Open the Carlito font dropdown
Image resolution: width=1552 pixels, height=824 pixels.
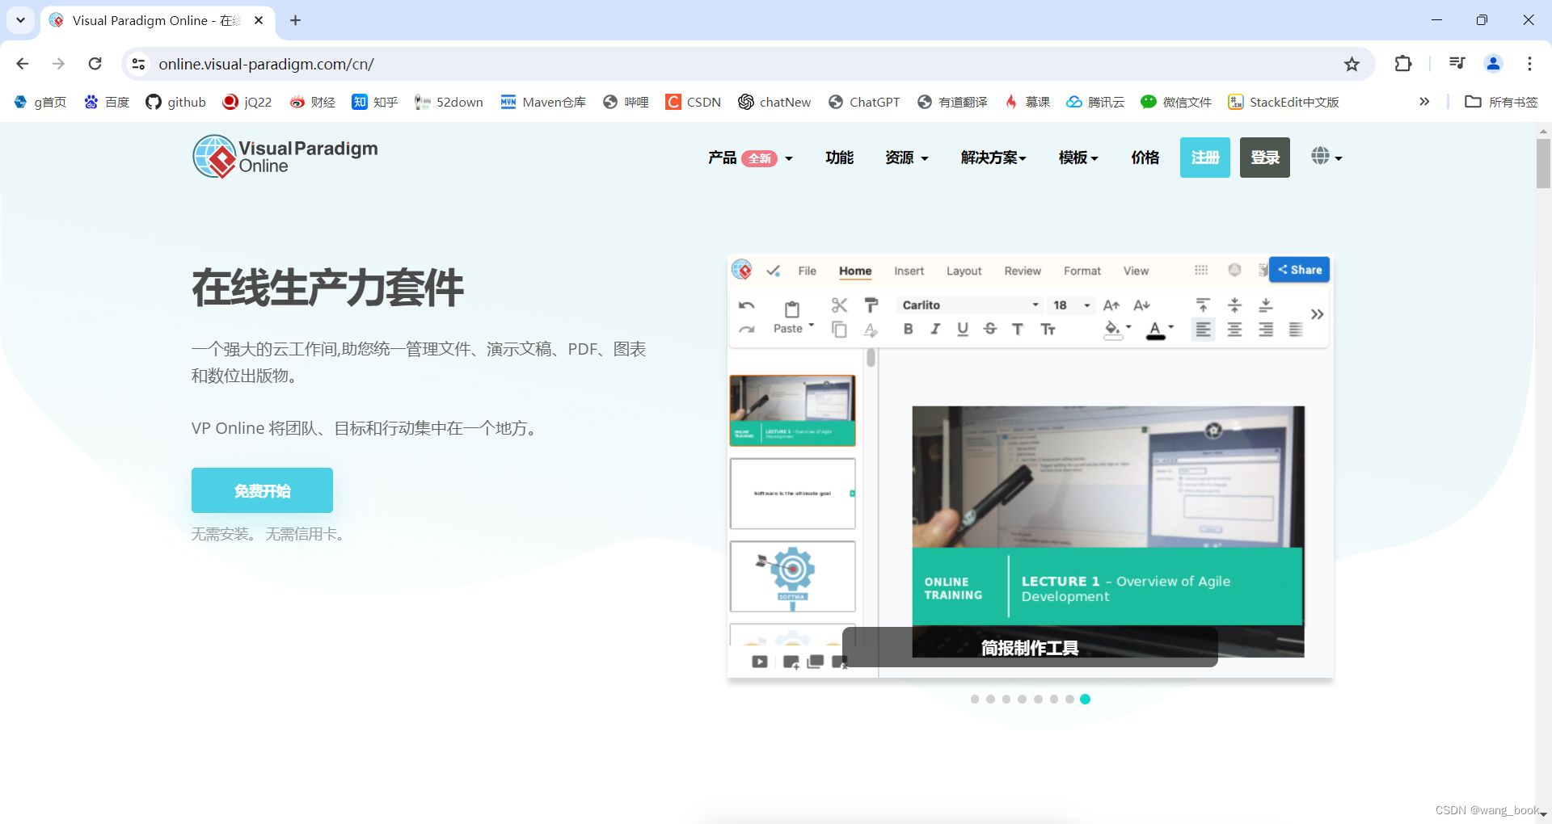(970, 305)
